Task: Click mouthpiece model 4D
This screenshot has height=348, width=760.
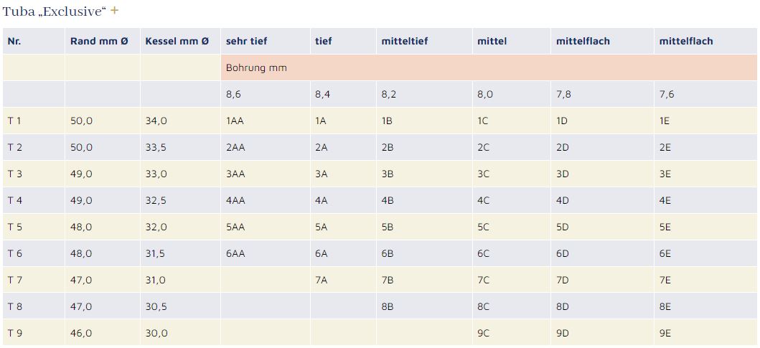Action: click(562, 201)
